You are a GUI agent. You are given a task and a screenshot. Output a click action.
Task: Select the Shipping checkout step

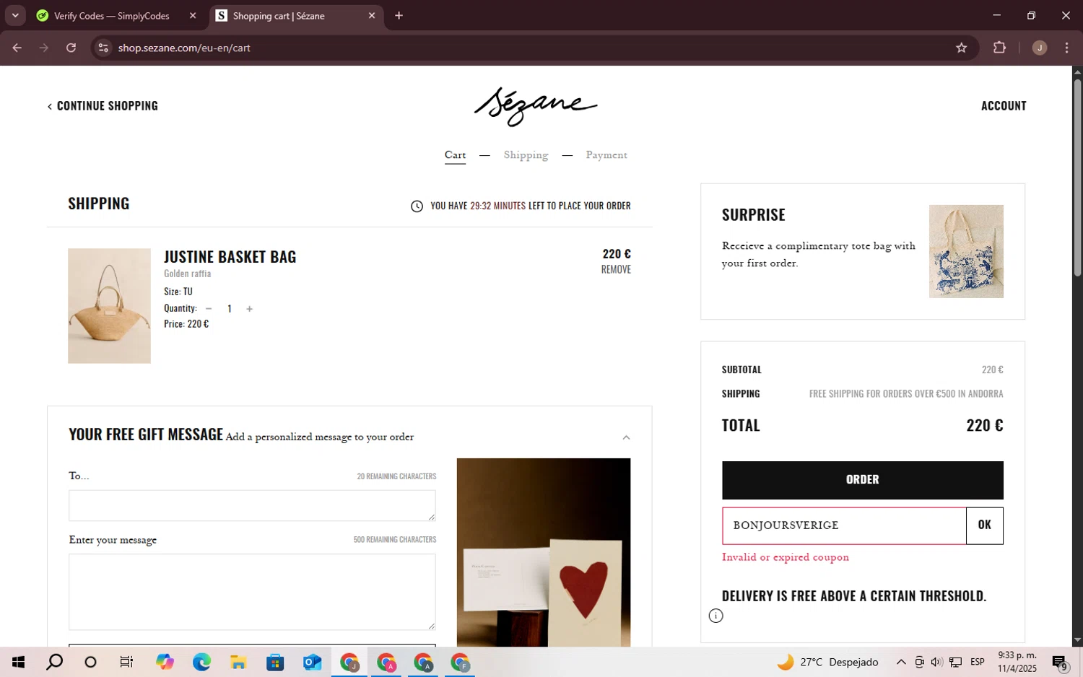coord(526,155)
